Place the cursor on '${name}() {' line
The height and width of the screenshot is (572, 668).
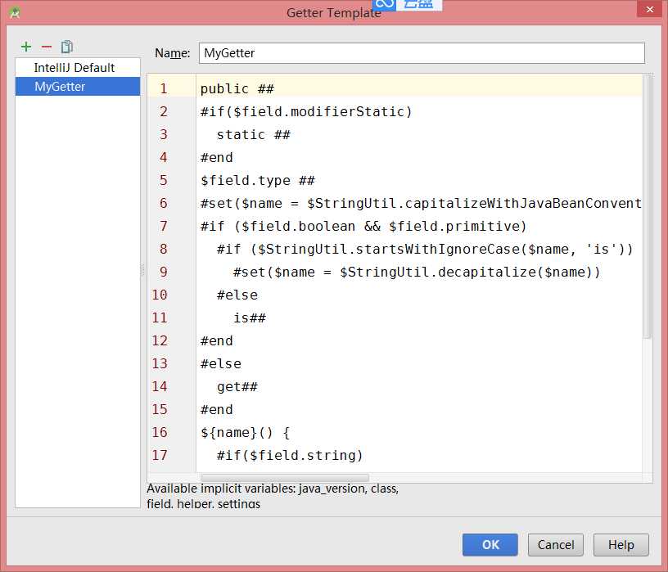point(245,433)
